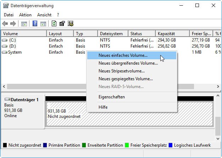Screen dimensions: 222x158
Task: Click the volume list scroll left arrow
Action: coord(4,86)
